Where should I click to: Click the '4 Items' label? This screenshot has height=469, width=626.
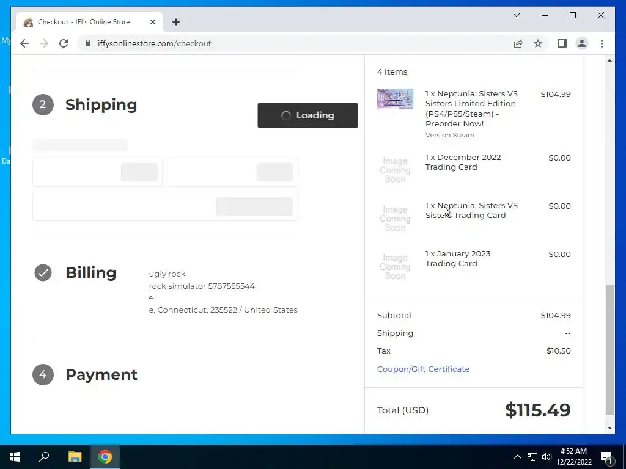pos(392,72)
